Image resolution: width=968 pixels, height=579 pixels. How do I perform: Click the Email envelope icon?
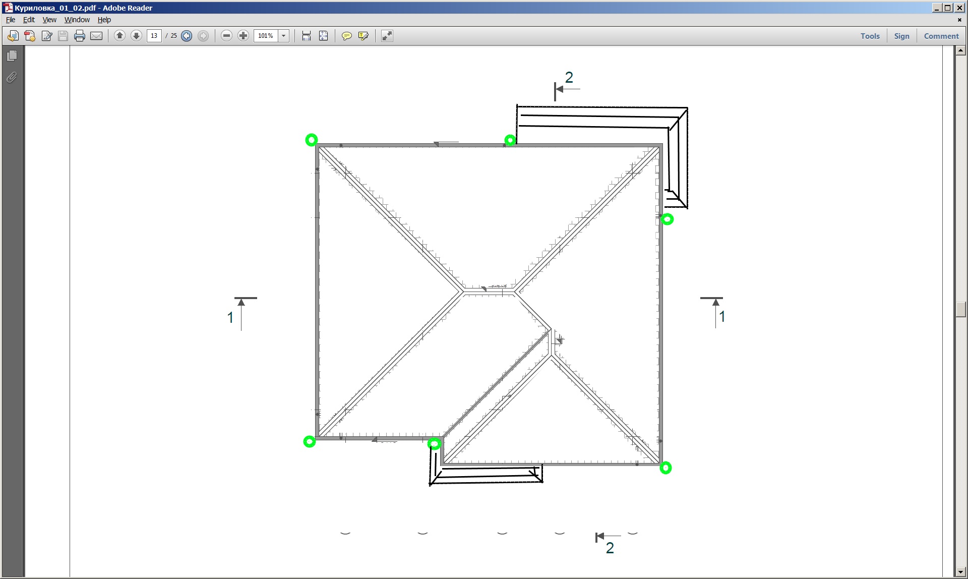tap(96, 36)
